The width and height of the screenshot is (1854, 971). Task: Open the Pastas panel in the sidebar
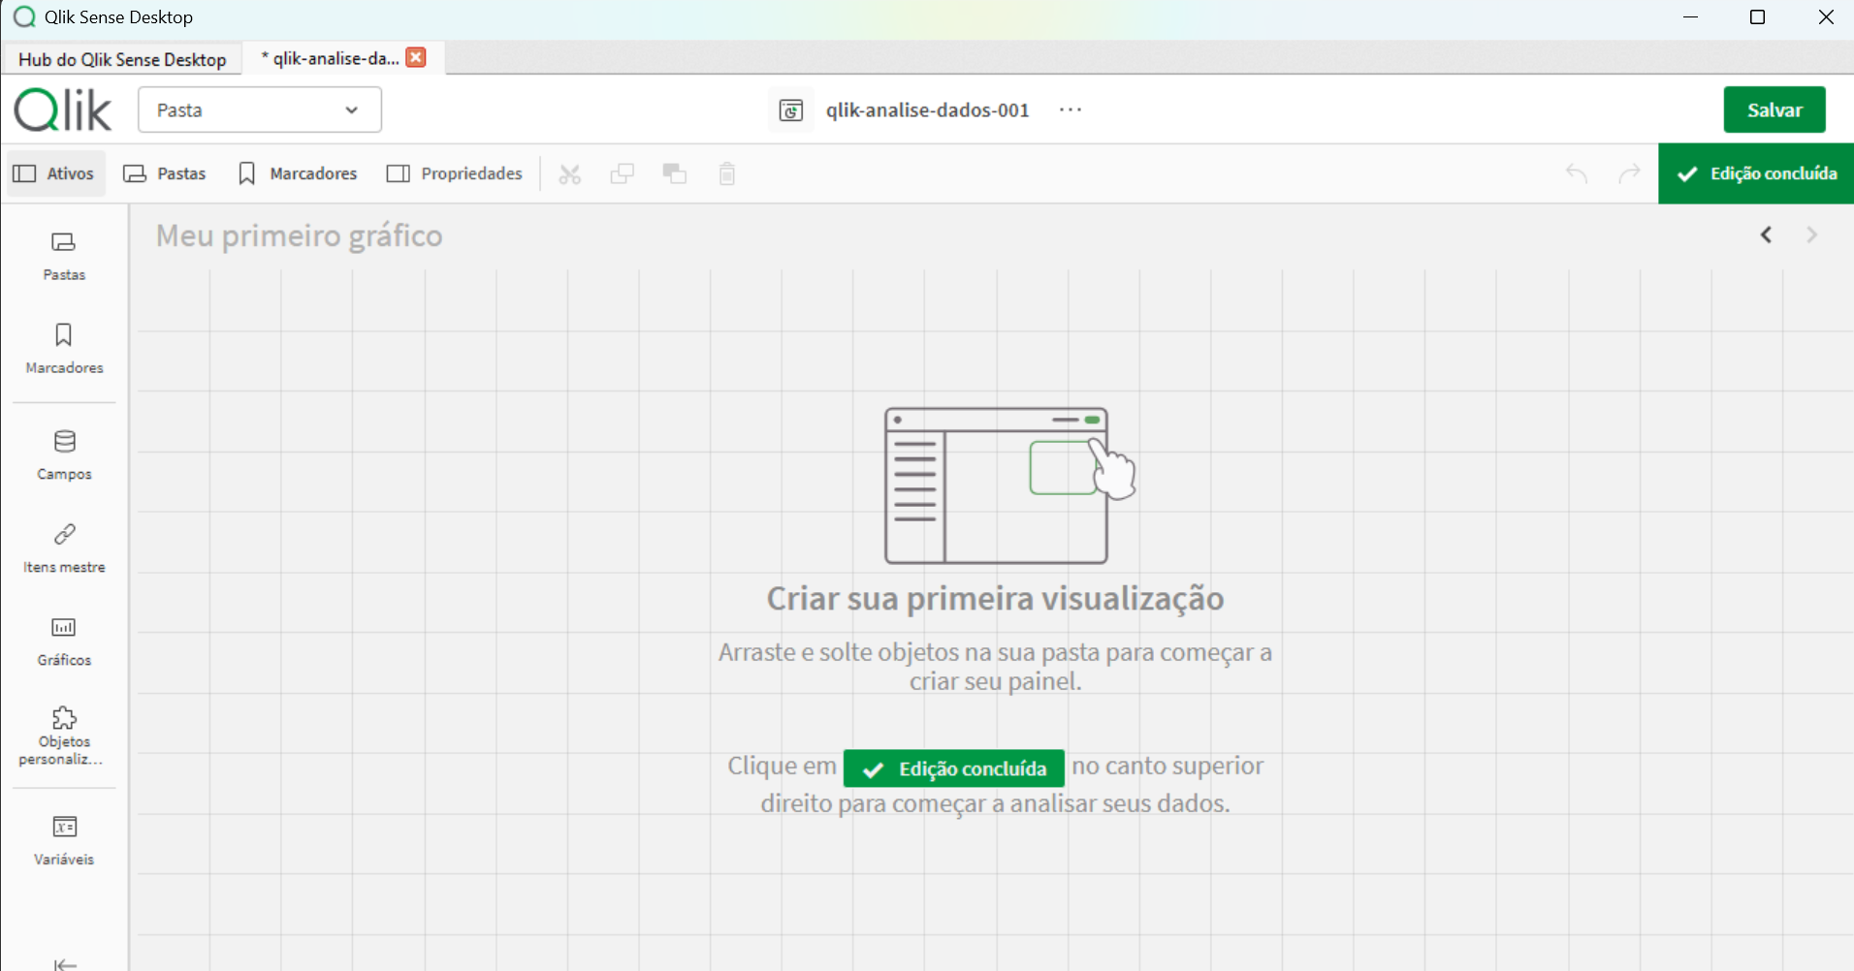[64, 257]
